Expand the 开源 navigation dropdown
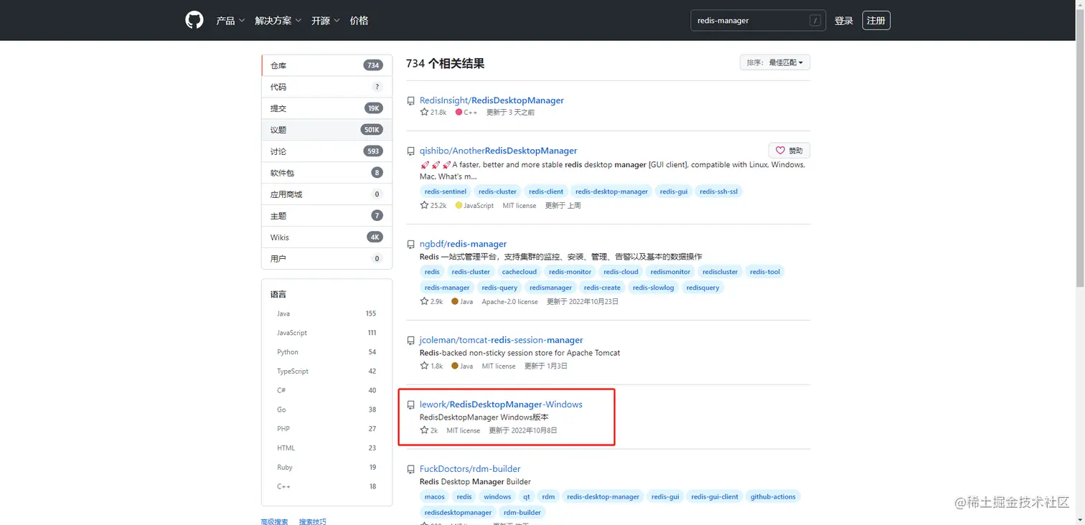This screenshot has width=1085, height=525. (x=321, y=20)
